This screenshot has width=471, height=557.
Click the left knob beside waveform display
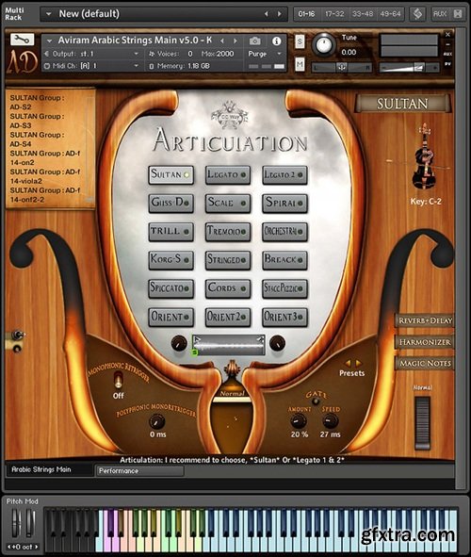[x=179, y=343]
